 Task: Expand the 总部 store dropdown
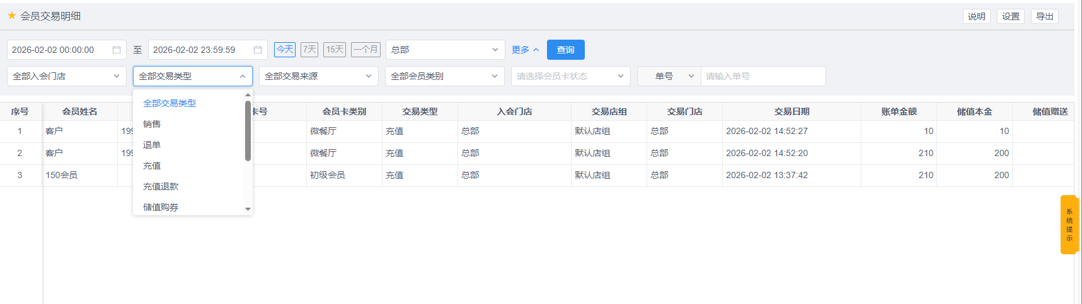445,50
